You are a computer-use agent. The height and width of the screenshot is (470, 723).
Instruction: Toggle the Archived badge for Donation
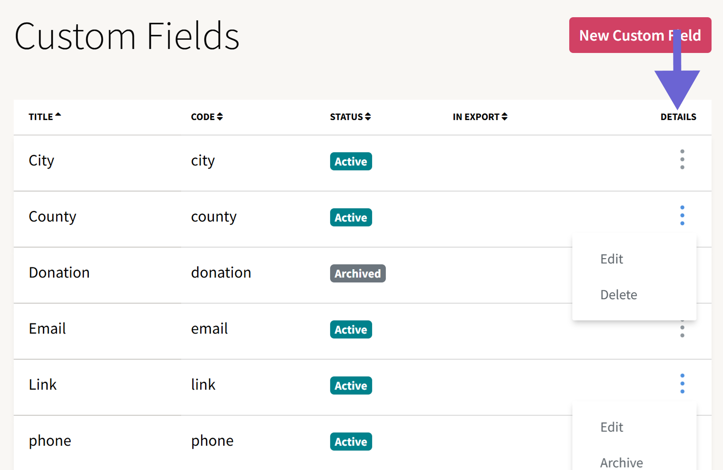click(358, 273)
